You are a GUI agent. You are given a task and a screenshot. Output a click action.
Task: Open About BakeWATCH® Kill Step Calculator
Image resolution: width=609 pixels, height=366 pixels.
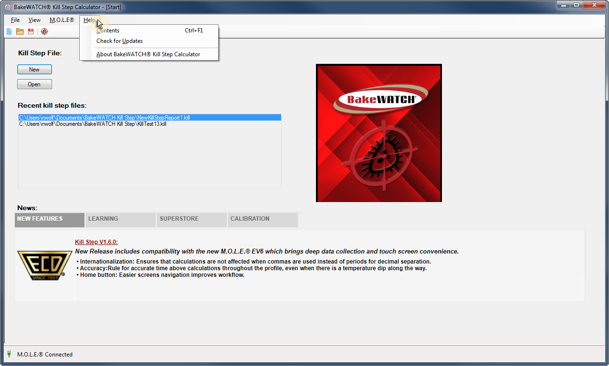[148, 54]
